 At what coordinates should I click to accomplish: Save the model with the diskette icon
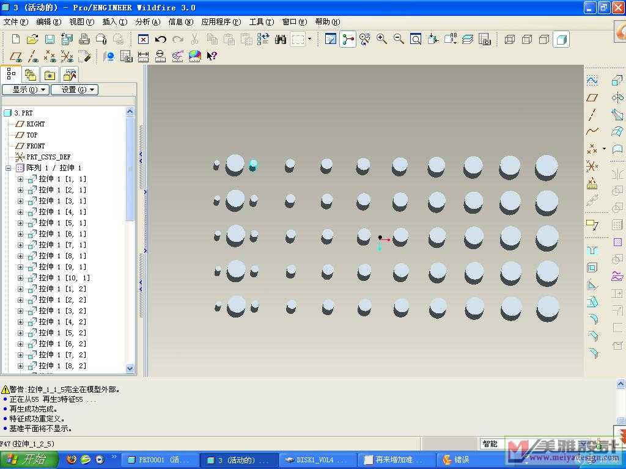pyautogui.click(x=50, y=39)
